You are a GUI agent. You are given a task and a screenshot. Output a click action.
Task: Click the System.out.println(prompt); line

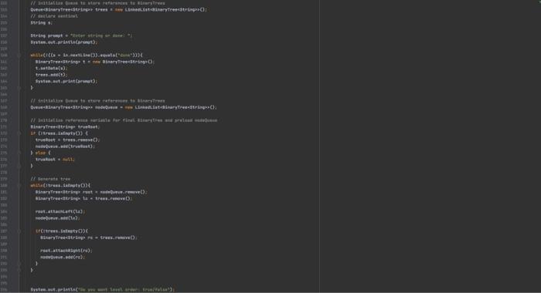pos(64,42)
